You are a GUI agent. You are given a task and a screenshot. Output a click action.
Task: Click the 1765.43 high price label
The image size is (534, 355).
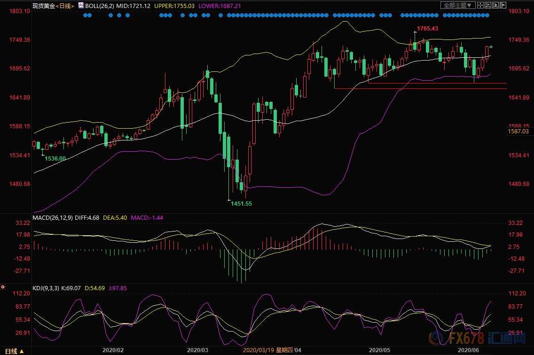coord(427,29)
